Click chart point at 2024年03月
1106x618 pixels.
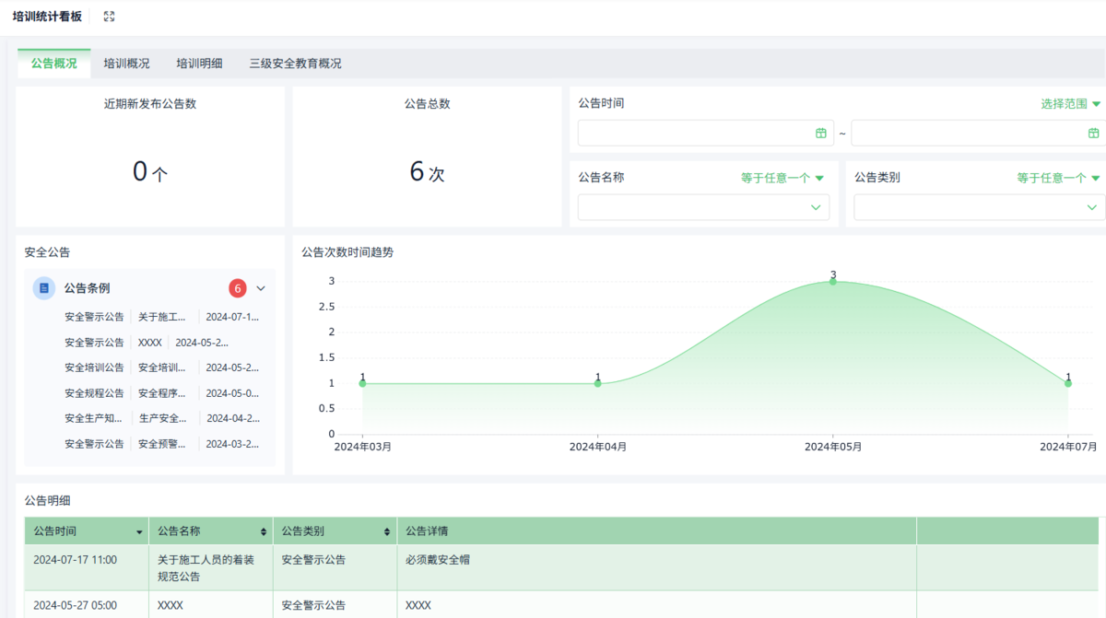[x=362, y=383]
